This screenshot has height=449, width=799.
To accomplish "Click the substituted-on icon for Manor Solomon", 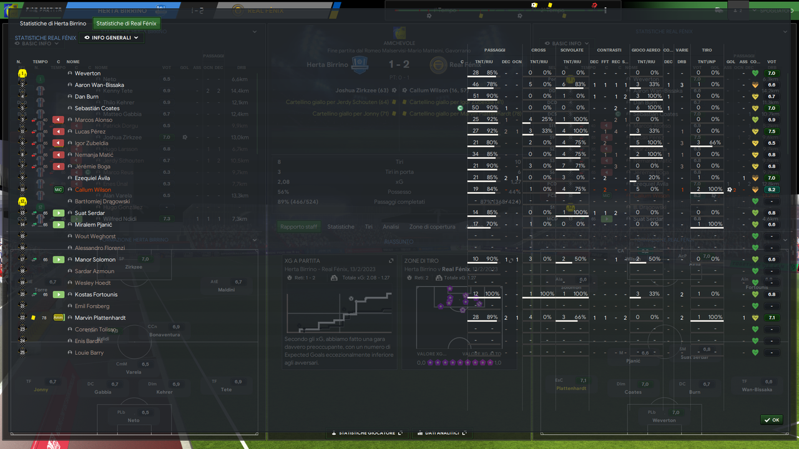I will coord(59,259).
